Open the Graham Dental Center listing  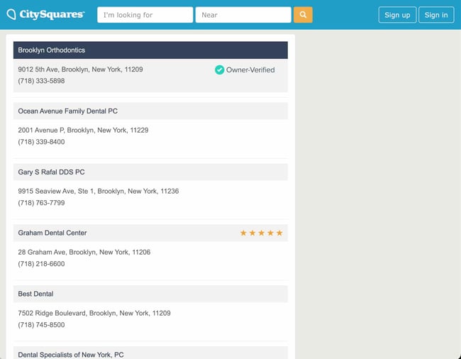[52, 233]
